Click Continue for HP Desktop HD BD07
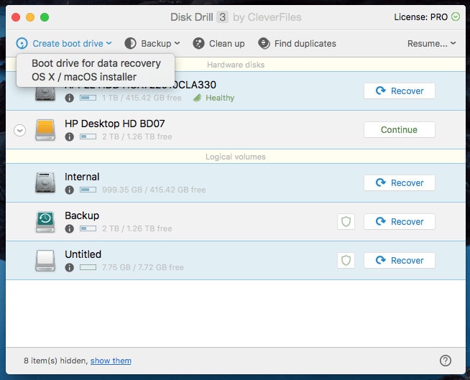 click(399, 130)
